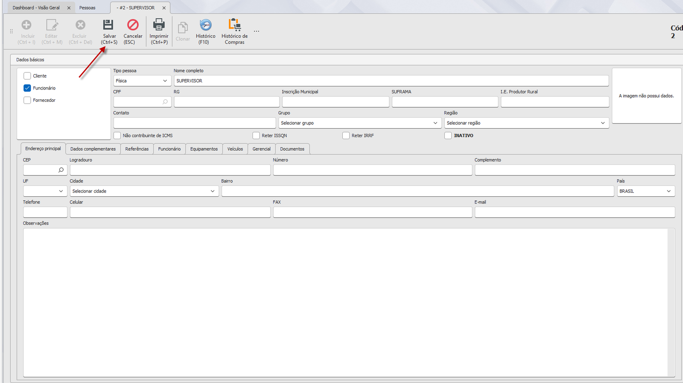Open the Selecionar grupo dropdown
This screenshot has width=683, height=383.
click(360, 123)
